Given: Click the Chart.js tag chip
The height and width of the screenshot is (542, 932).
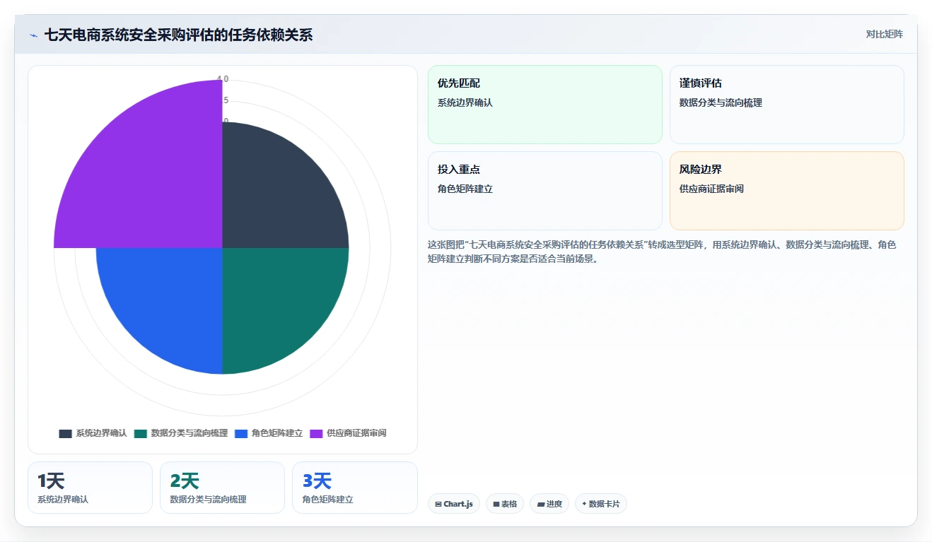Looking at the screenshot, I should [x=454, y=504].
